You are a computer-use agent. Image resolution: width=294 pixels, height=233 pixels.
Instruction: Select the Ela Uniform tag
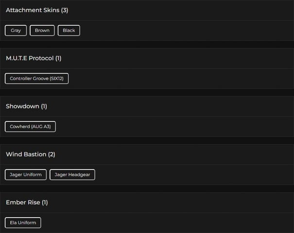pos(23,223)
